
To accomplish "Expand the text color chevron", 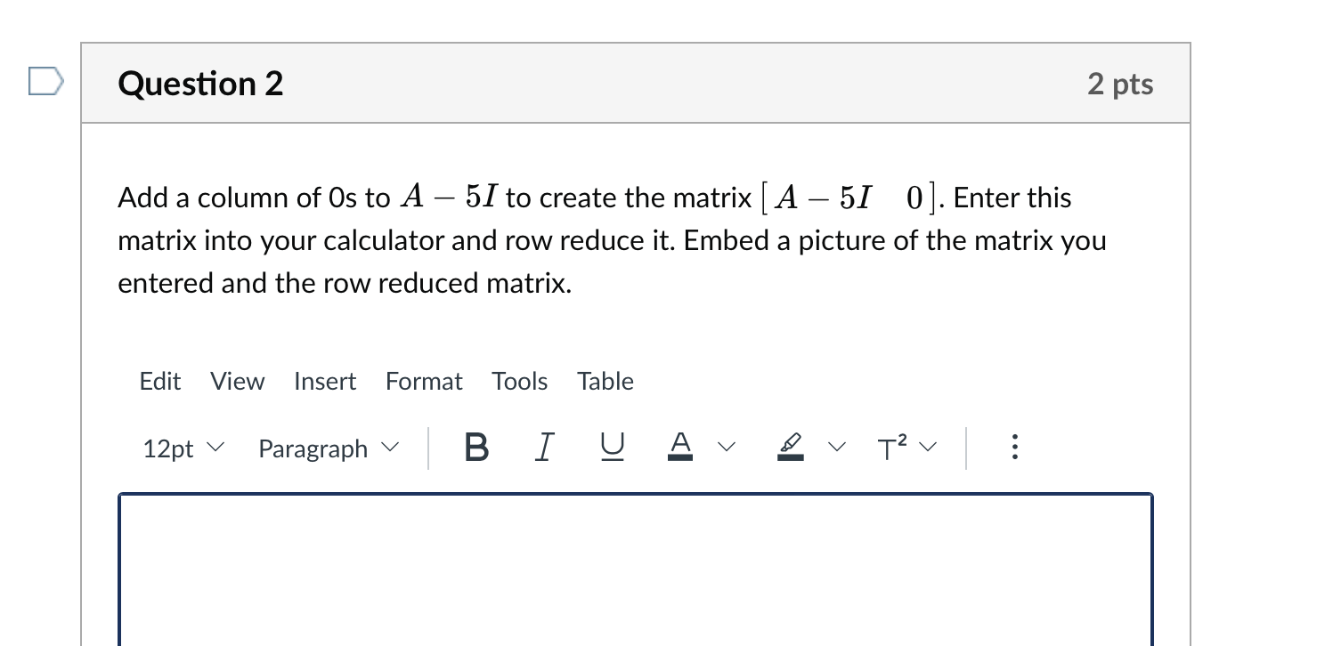I will pyautogui.click(x=727, y=448).
